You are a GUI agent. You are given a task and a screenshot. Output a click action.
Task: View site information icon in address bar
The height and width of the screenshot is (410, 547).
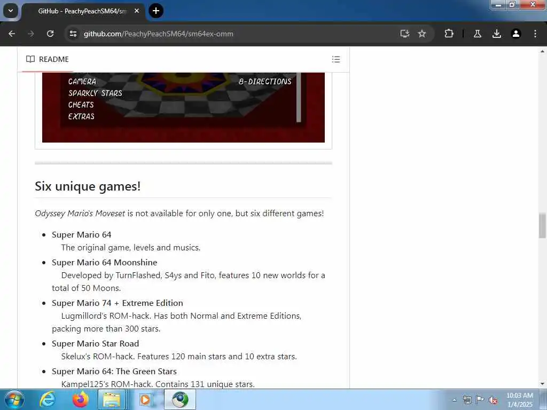pyautogui.click(x=73, y=34)
